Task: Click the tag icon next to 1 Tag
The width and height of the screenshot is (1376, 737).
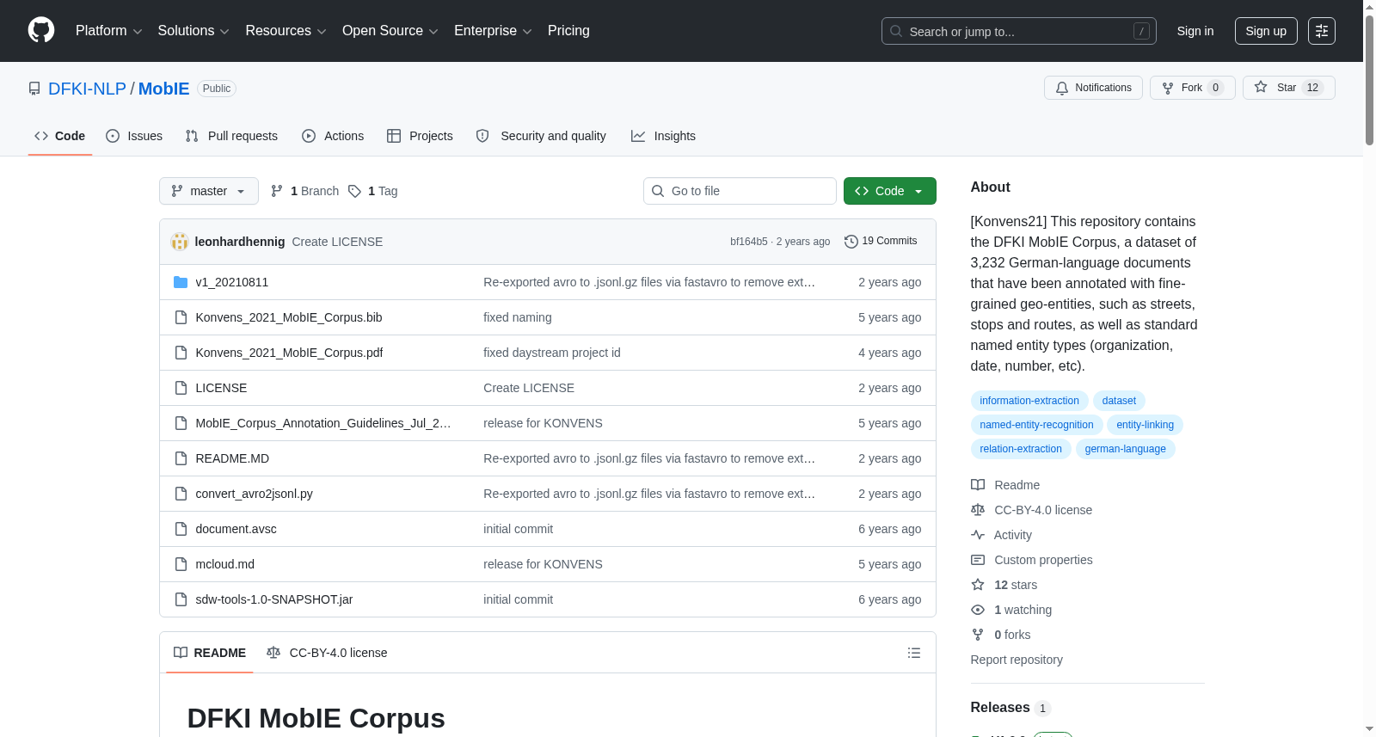Action: (x=354, y=191)
